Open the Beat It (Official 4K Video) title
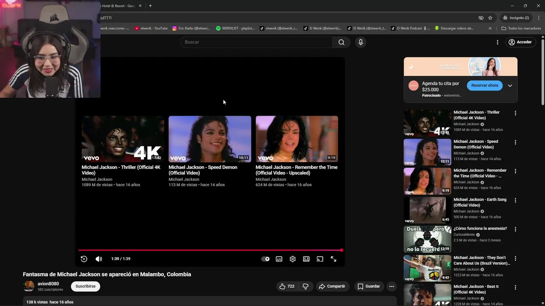Viewport: 545px width, 306px height. coord(476,289)
